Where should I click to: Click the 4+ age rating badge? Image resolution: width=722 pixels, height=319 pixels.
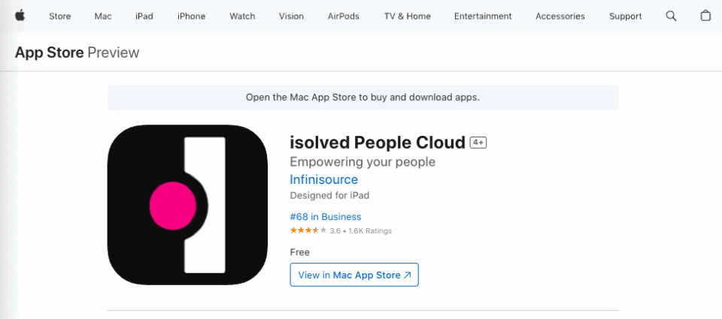(x=478, y=143)
